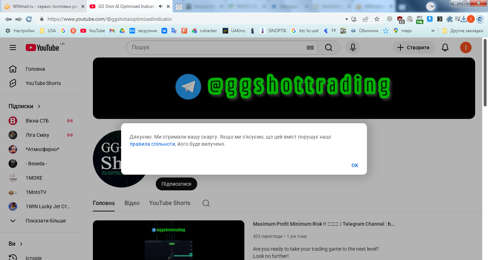
Task: Show more bookmarks with the overflow chevron
Action: coord(433,31)
